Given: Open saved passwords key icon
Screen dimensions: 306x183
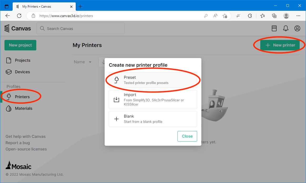Looking at the screenshot, I should click(x=206, y=16).
